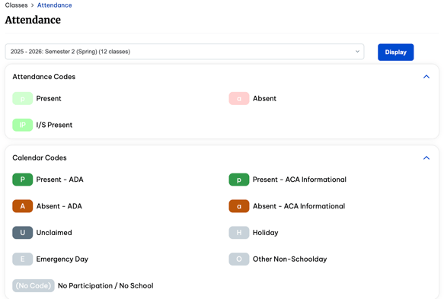The image size is (444, 299).
Task: Click the Attendance Codes section header
Action: click(44, 77)
